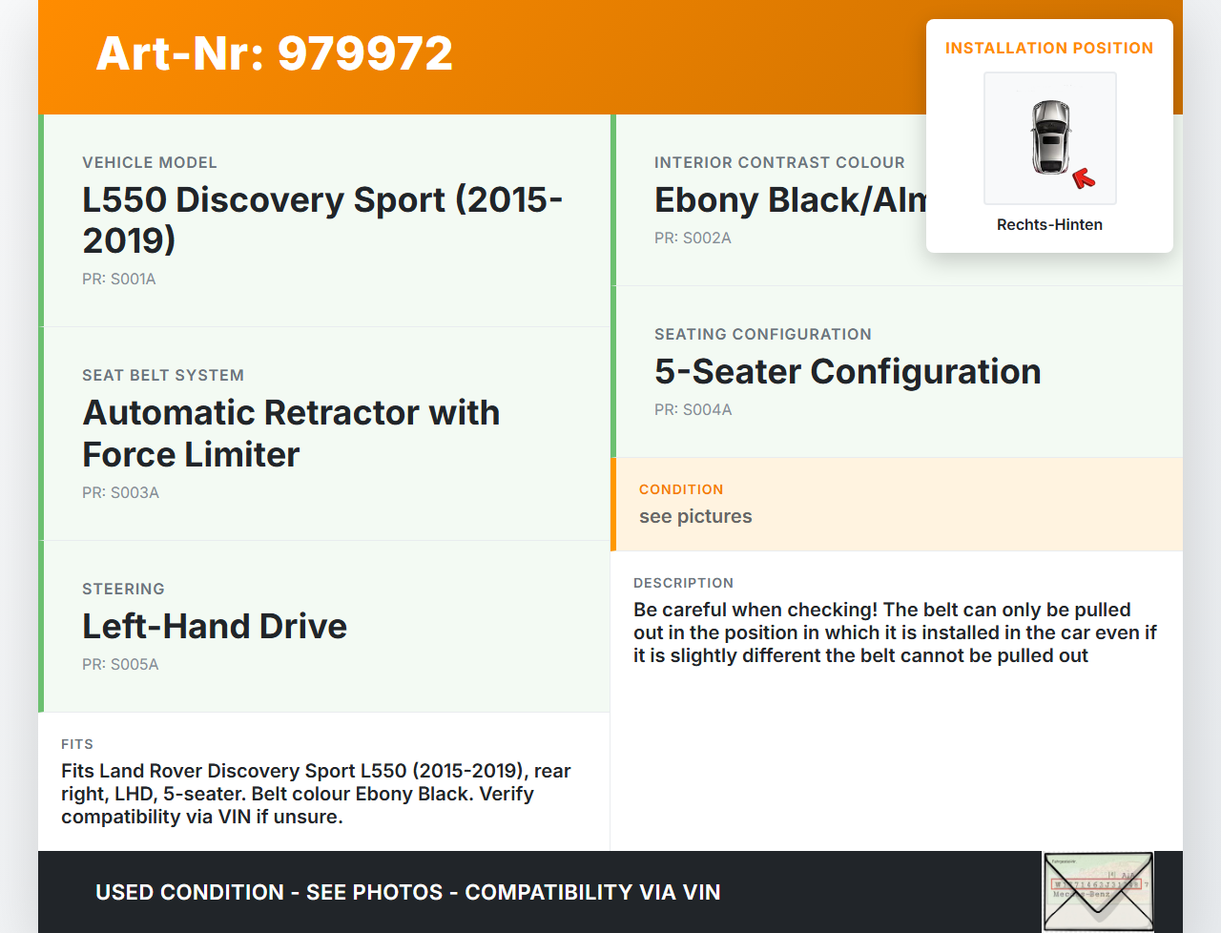The width and height of the screenshot is (1221, 933).
Task: Click the belt-checking description paragraph
Action: click(895, 632)
